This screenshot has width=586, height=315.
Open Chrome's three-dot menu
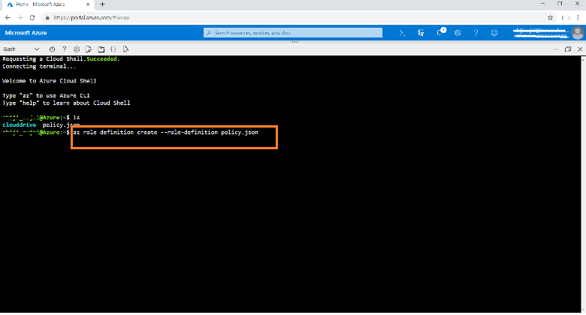tap(577, 16)
